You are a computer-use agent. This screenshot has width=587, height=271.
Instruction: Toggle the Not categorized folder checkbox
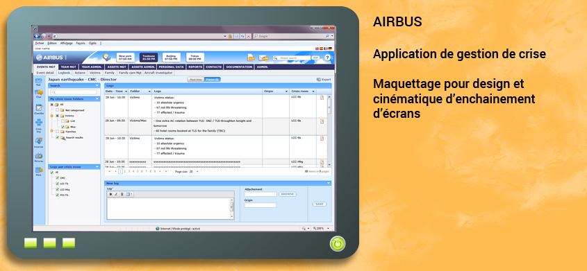pyautogui.click(x=57, y=110)
